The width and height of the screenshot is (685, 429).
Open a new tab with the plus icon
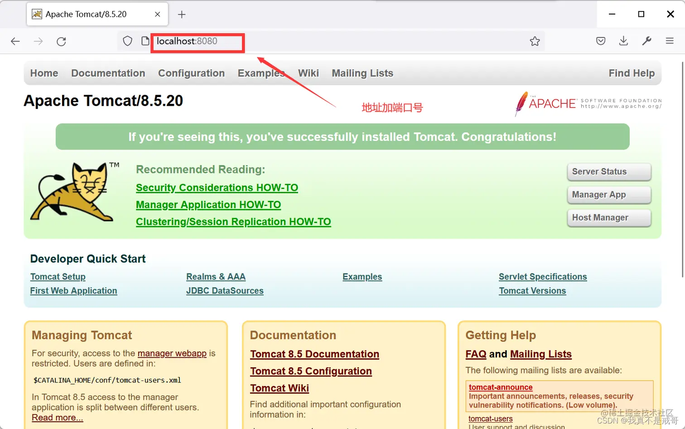click(x=182, y=15)
